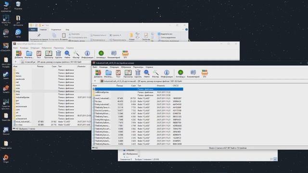Click Info (Информация) in minecraft.jar WinRAR window
Image resolution: width=308 pixels, height=173 pixels.
87,54
